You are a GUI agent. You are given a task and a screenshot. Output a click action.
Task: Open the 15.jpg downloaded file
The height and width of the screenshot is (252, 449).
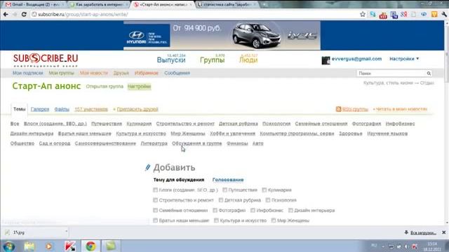point(34,232)
